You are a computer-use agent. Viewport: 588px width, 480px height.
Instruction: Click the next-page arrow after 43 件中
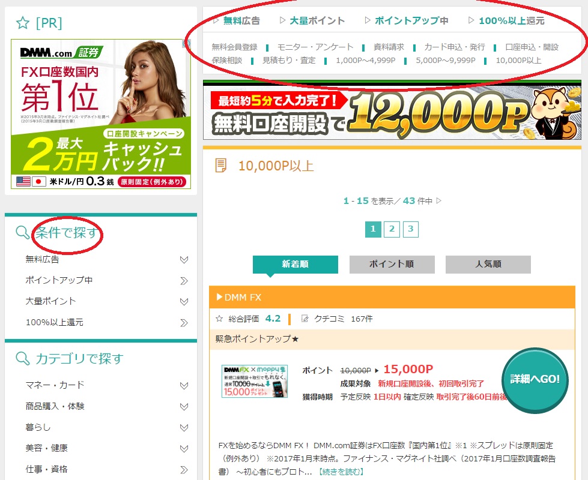tap(439, 201)
